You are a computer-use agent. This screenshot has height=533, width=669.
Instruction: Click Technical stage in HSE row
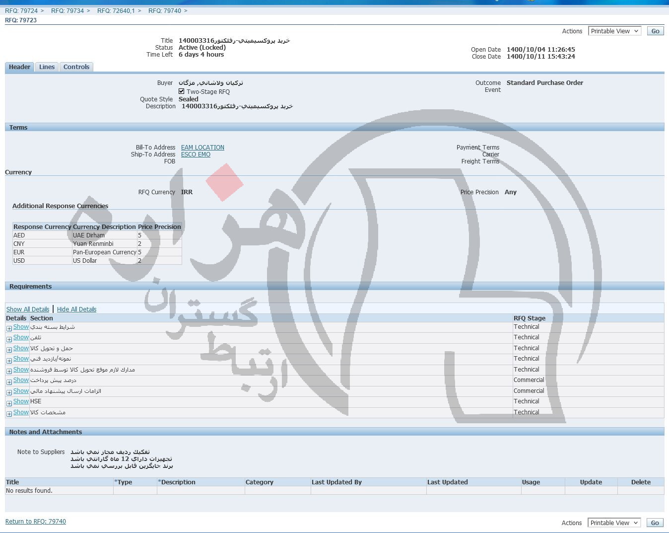pos(527,401)
